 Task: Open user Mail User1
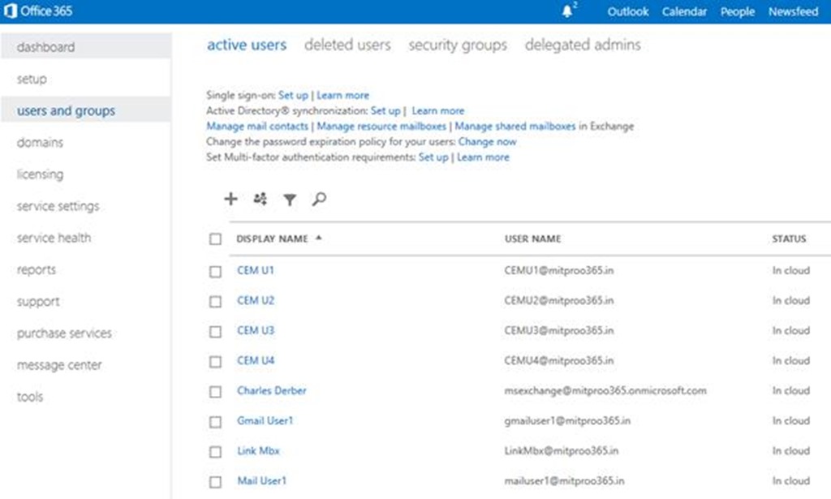[x=262, y=481]
